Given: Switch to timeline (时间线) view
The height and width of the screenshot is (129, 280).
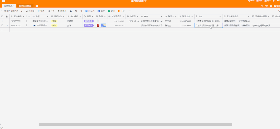Looking at the screenshot, I should (x=90, y=11).
